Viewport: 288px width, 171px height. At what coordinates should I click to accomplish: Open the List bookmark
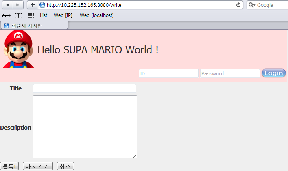coord(44,15)
